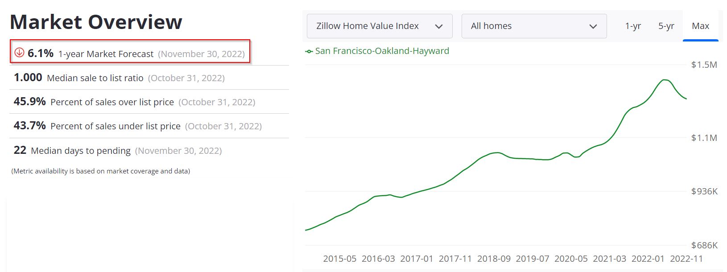Click the metric availability disclaimer text
This screenshot has width=727, height=272.
click(x=100, y=171)
